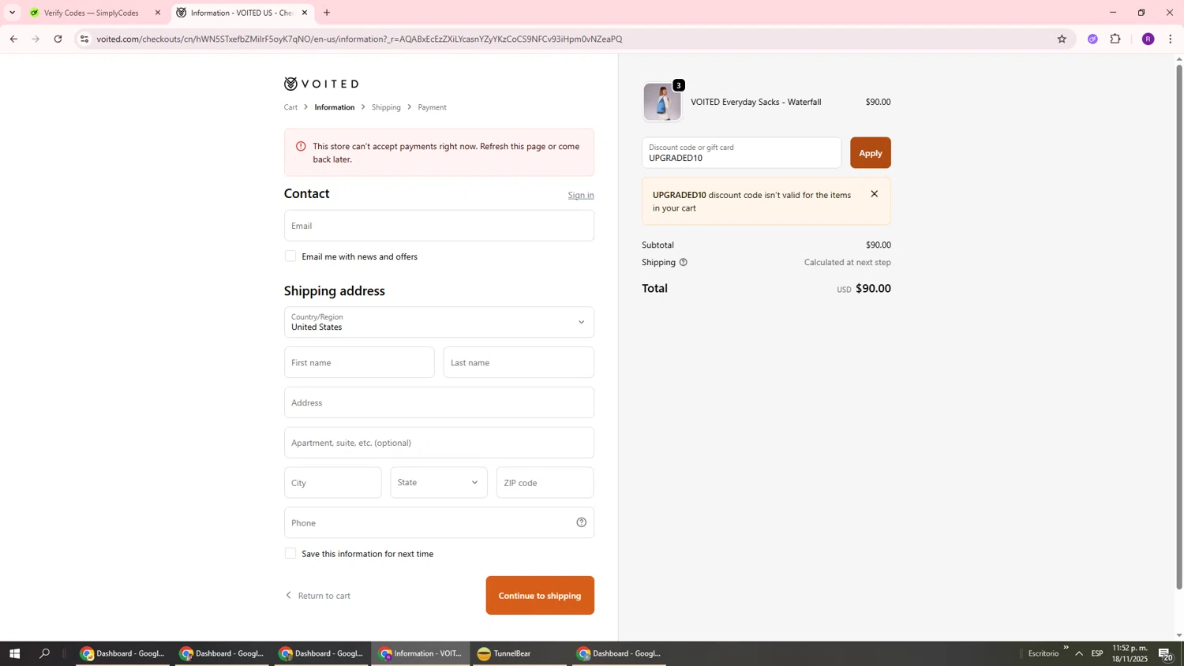1184x666 pixels.
Task: Click the Information breadcrumb
Action: (x=335, y=107)
